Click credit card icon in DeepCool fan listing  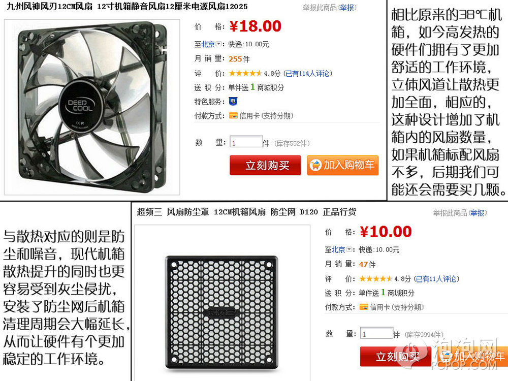[233, 116]
